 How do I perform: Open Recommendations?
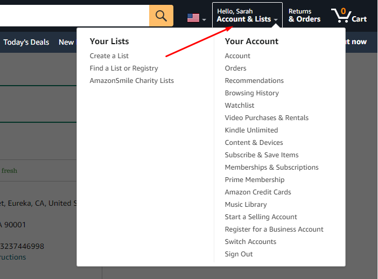pos(254,81)
